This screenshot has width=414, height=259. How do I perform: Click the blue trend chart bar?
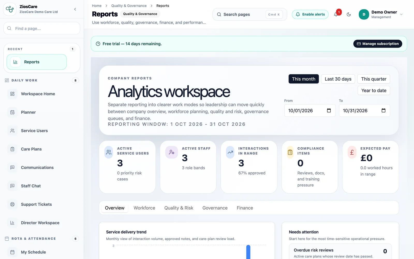248,252
